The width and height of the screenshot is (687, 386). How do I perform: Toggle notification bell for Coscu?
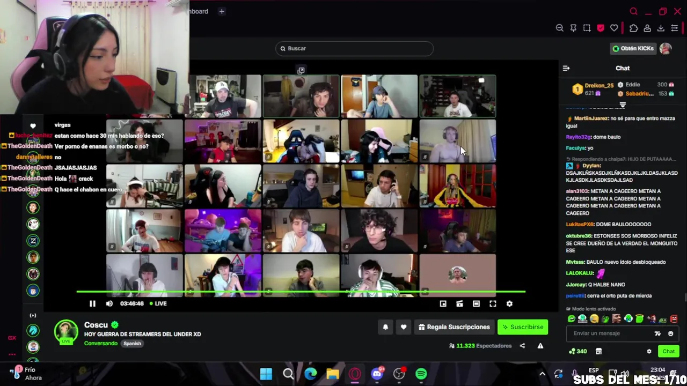click(x=385, y=327)
